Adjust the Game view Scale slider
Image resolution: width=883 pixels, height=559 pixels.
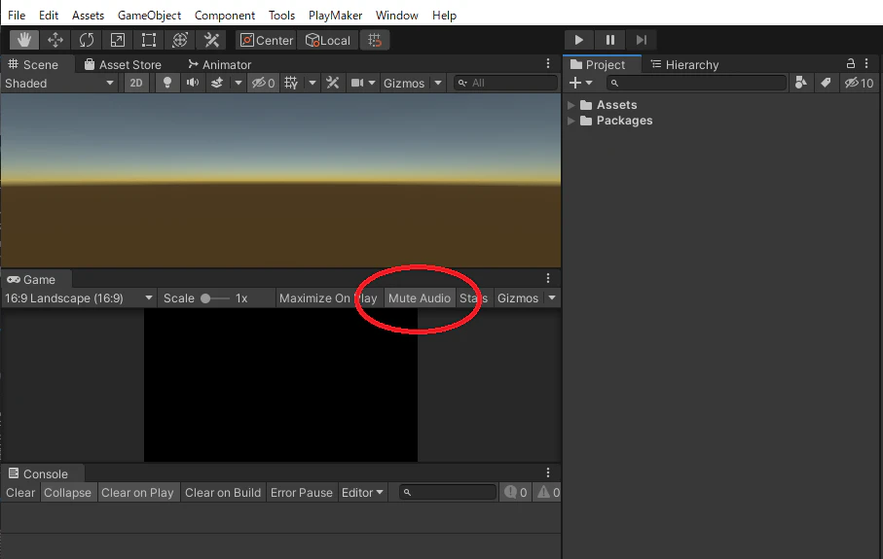tap(215, 298)
